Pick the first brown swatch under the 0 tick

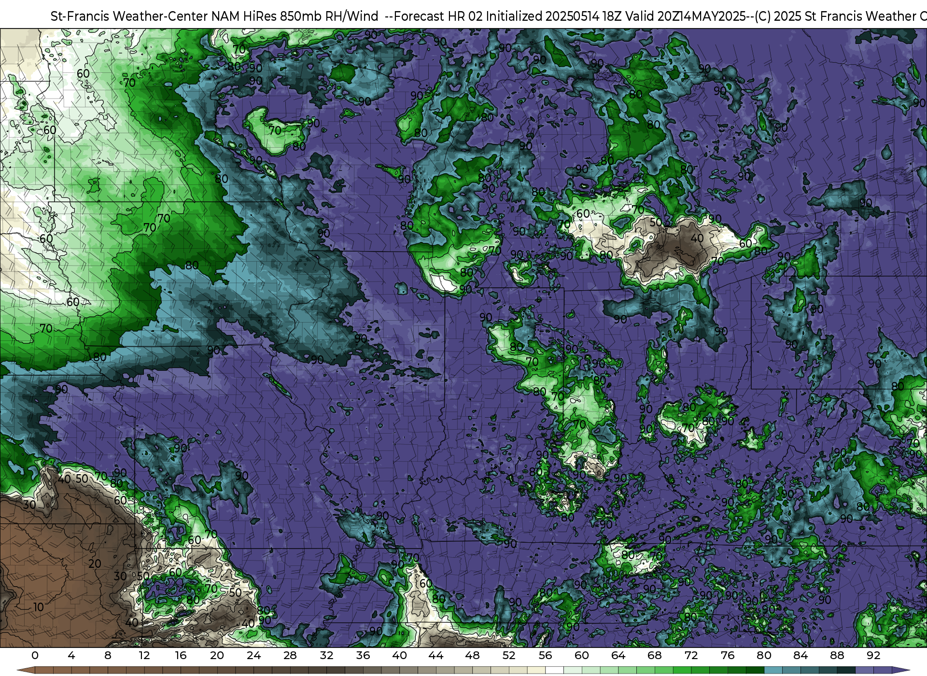[x=44, y=670]
